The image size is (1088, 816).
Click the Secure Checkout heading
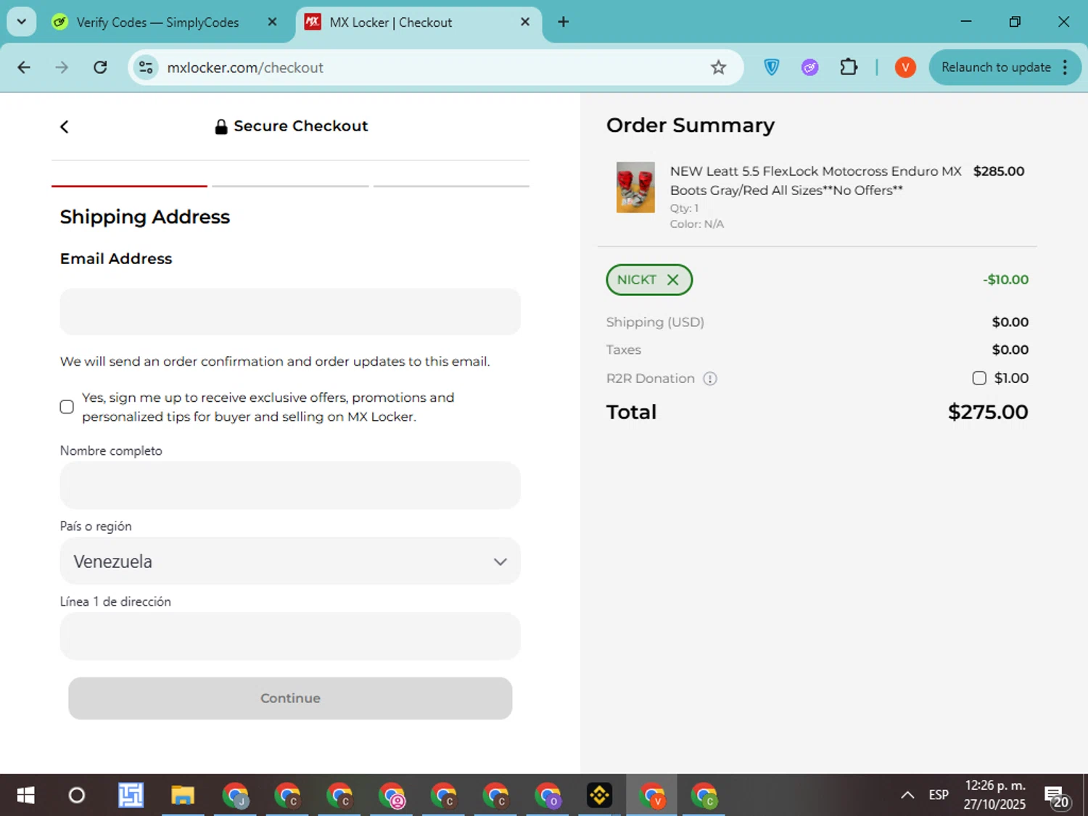click(x=300, y=126)
